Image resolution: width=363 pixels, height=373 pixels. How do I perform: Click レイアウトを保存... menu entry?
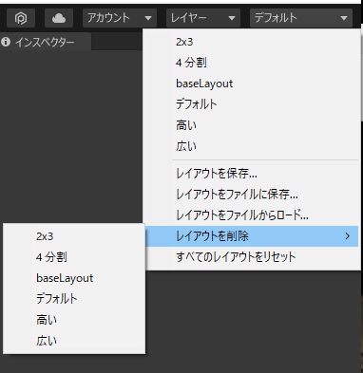pos(252,174)
